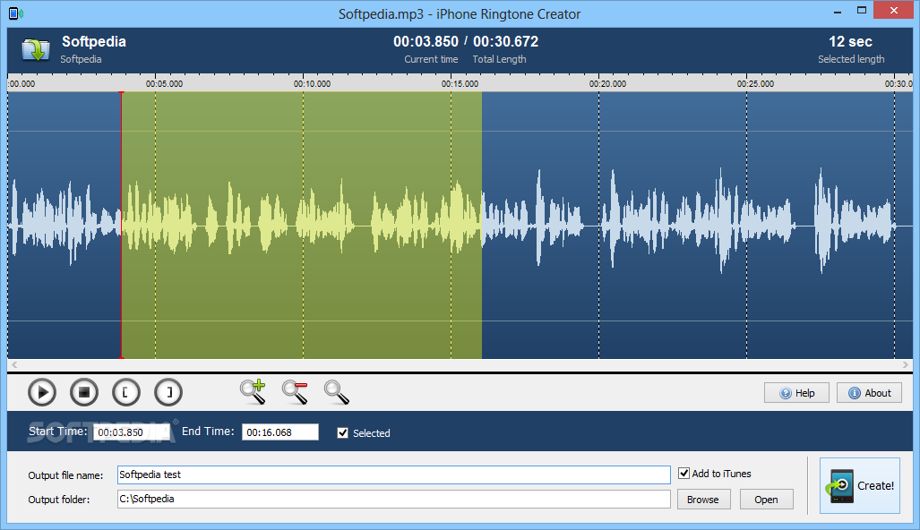Click the 00:05.000 ruler mark

tap(164, 84)
